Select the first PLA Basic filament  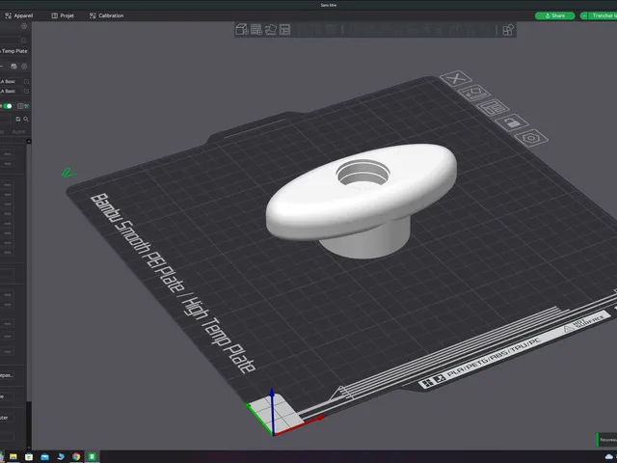click(x=9, y=81)
